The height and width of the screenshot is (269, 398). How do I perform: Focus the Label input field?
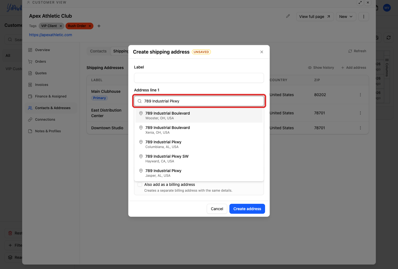click(x=199, y=78)
